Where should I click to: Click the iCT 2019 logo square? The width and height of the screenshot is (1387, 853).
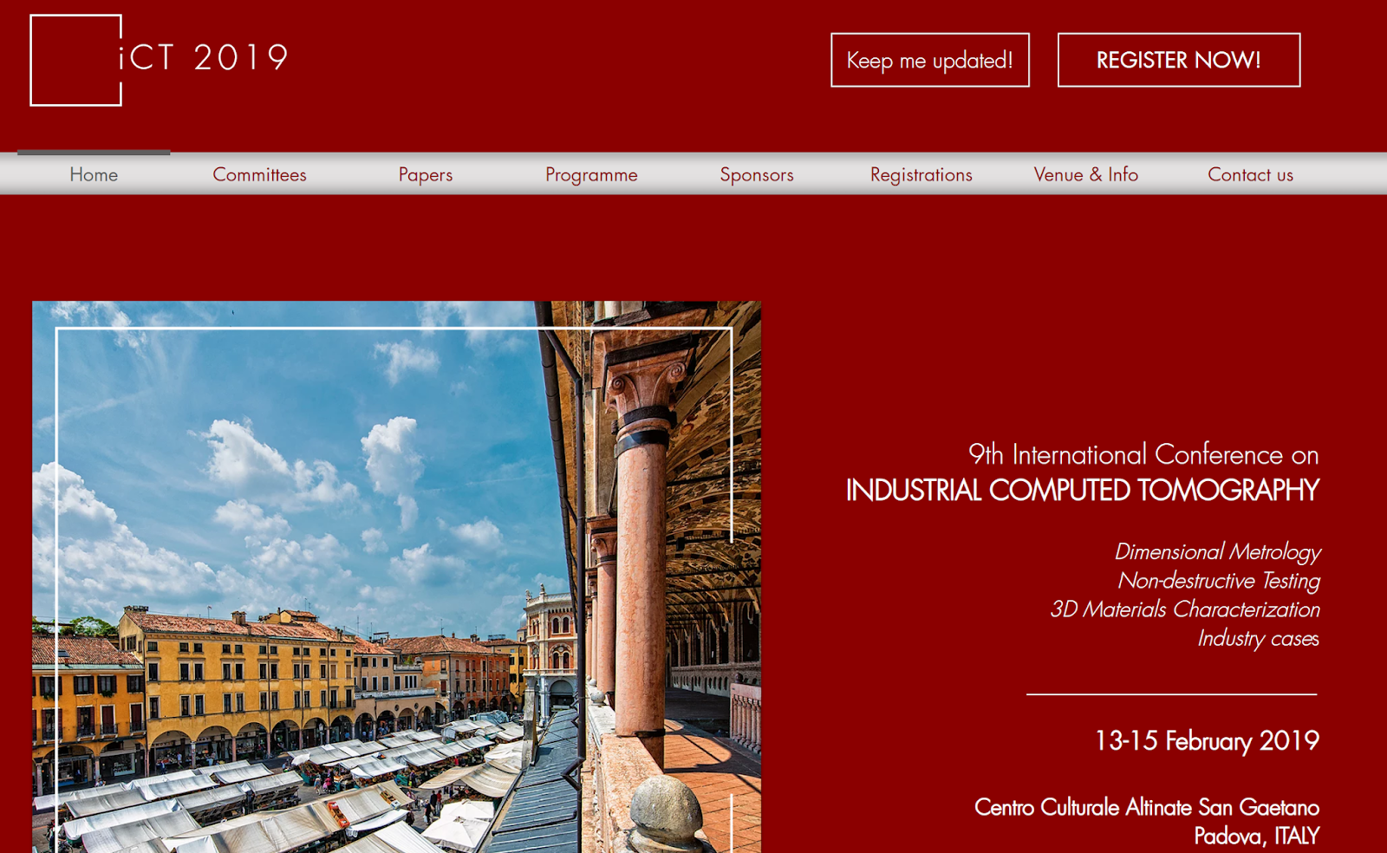pyautogui.click(x=75, y=61)
